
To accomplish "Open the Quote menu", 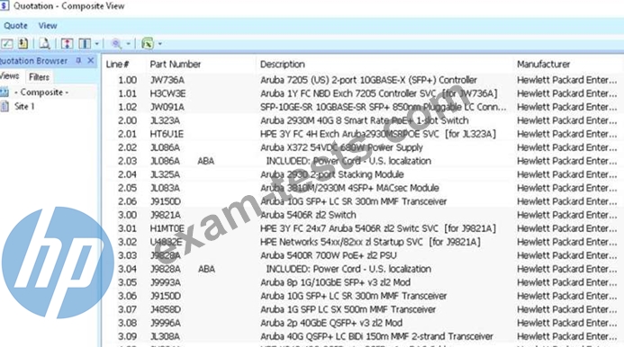I will [15, 26].
